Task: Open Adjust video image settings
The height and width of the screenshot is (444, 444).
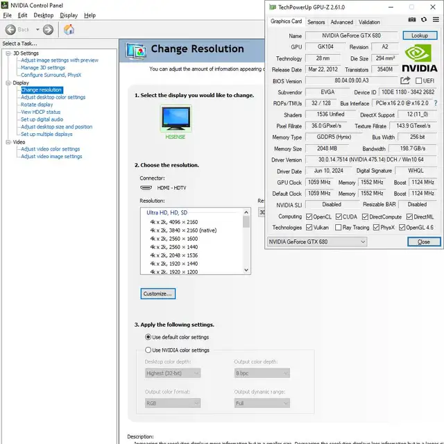Action: pos(51,156)
